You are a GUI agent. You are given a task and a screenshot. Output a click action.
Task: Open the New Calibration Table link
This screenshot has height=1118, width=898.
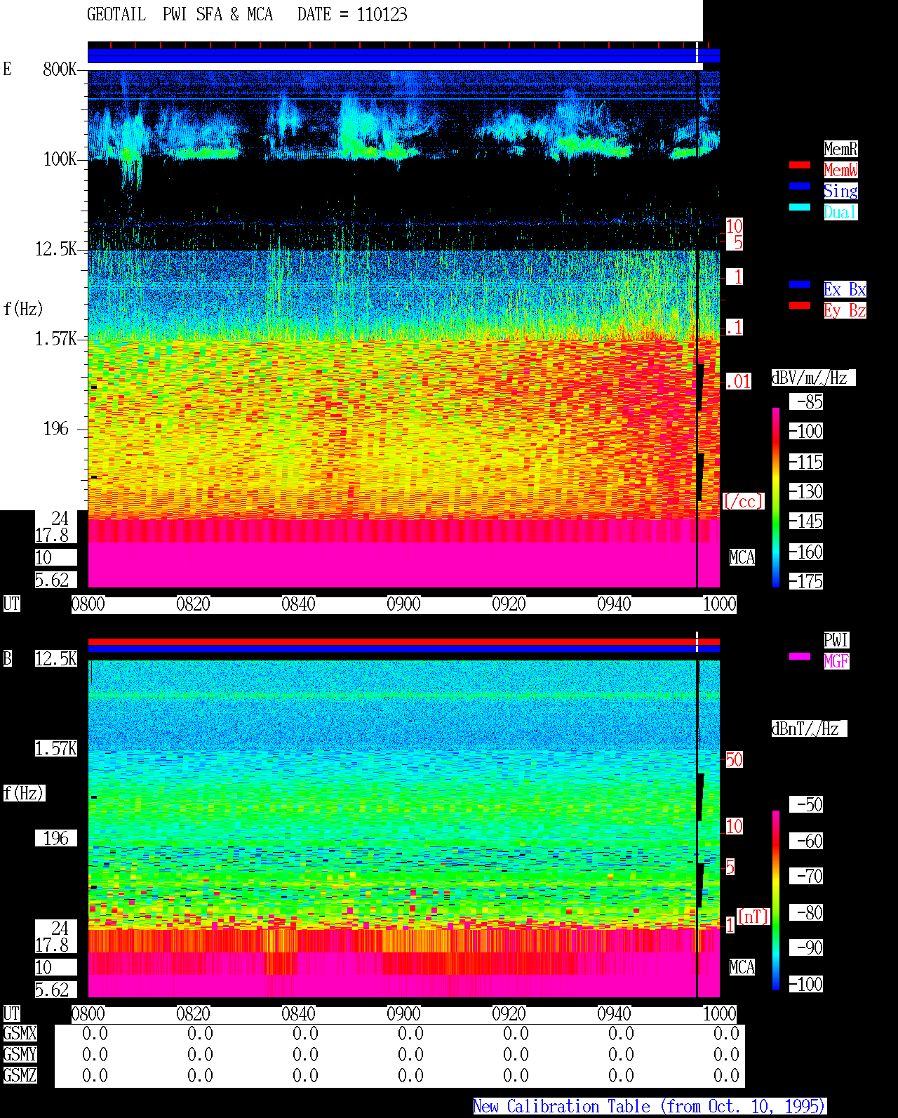point(650,1106)
